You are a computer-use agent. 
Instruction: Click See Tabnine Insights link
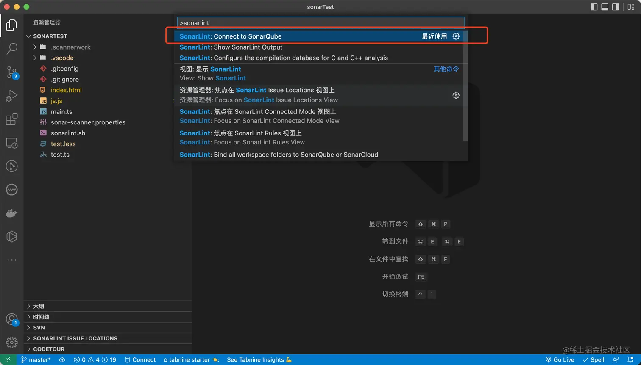point(259,360)
